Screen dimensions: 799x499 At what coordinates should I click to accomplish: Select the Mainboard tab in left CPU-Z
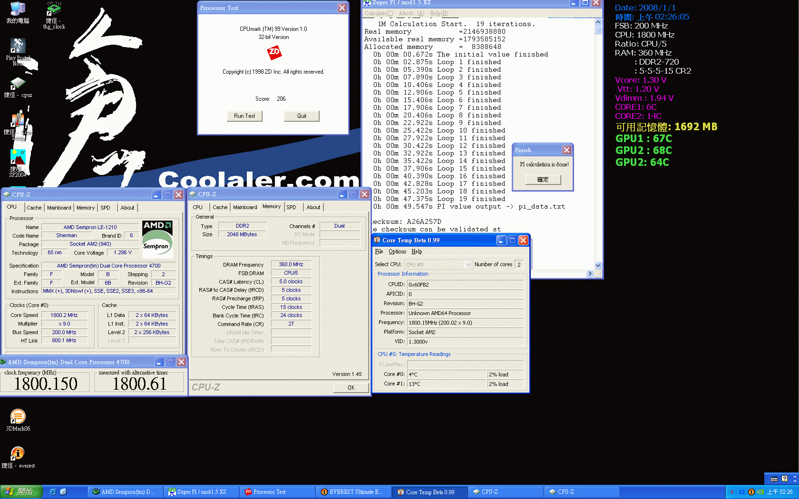click(x=59, y=208)
